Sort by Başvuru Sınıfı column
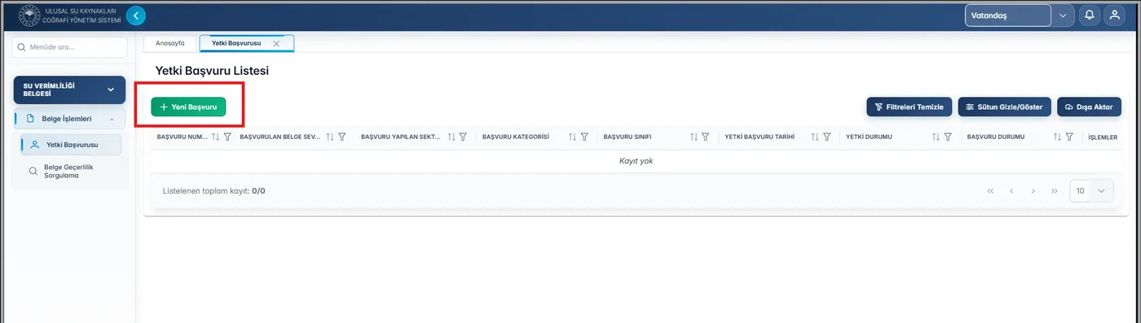 tap(694, 137)
